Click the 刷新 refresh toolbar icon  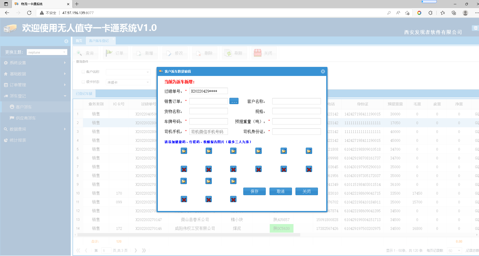click(228, 53)
